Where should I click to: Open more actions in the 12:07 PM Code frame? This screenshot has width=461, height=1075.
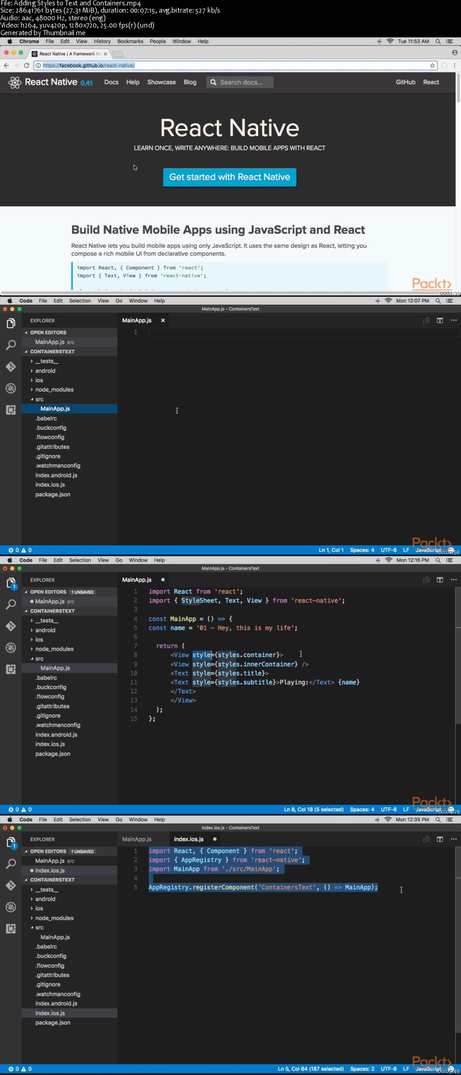pos(454,321)
